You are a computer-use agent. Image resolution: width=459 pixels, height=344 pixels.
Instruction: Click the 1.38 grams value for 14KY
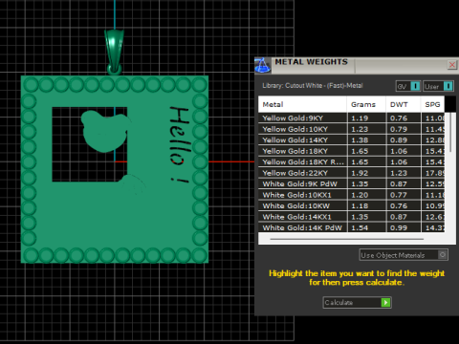(360, 140)
